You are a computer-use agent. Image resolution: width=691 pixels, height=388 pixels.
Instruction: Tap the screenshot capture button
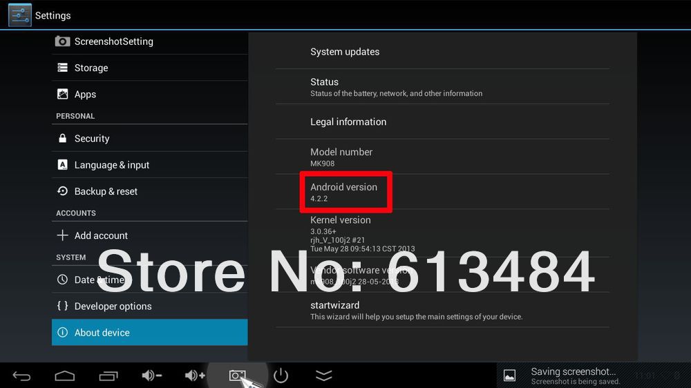(x=237, y=376)
